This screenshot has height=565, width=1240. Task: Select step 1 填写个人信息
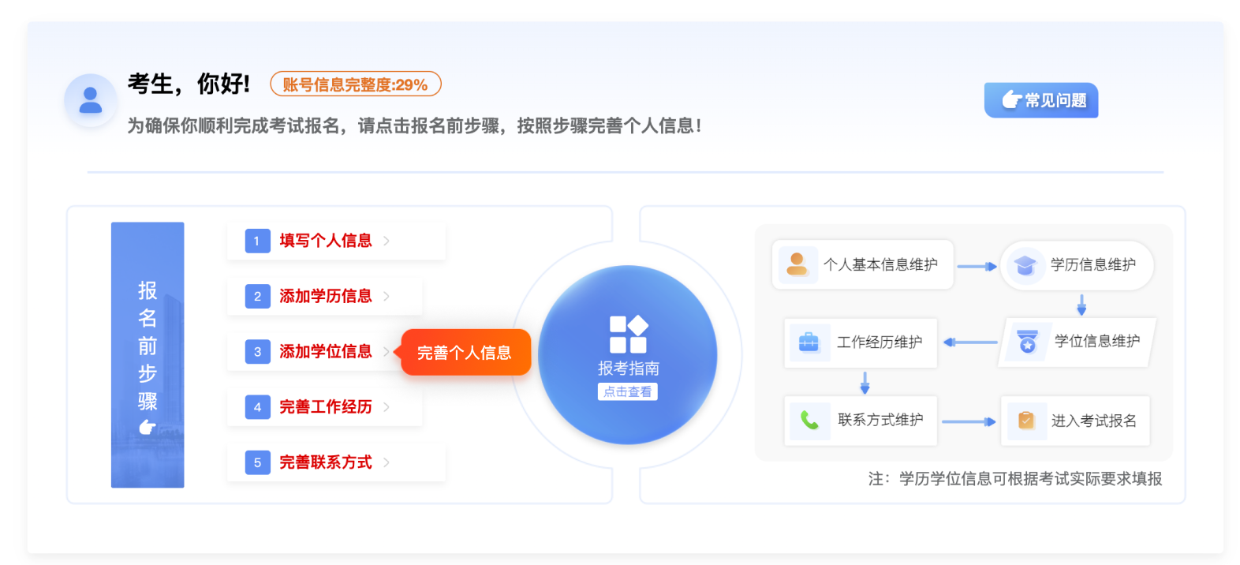325,241
